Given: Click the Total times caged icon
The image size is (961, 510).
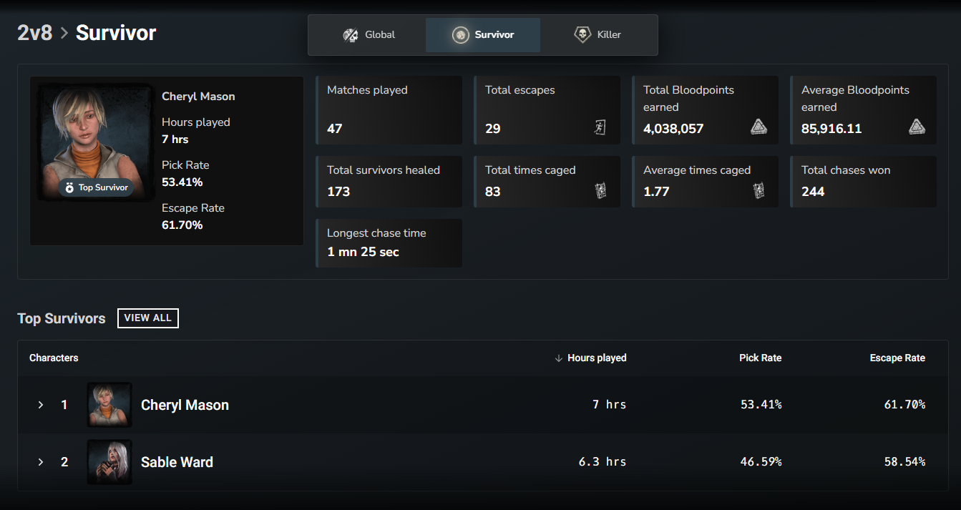Looking at the screenshot, I should 600,191.
